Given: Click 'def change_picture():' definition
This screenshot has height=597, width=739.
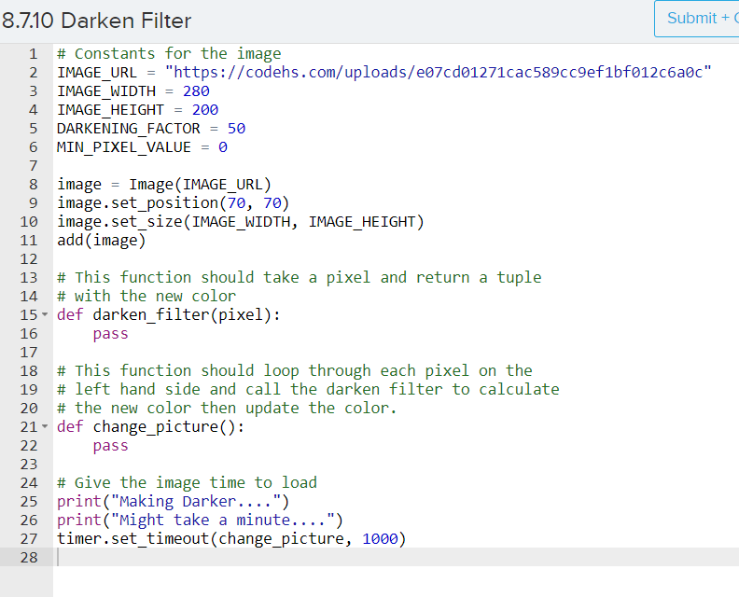Looking at the screenshot, I should click(151, 427).
